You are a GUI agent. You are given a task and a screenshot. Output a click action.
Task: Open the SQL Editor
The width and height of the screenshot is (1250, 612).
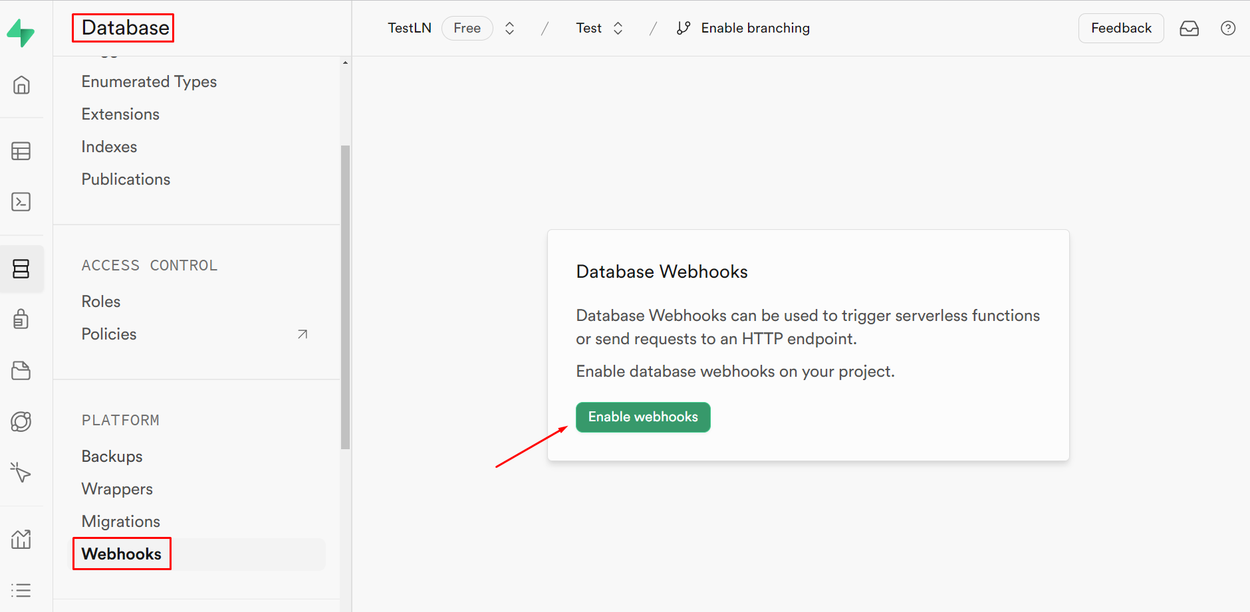click(21, 202)
